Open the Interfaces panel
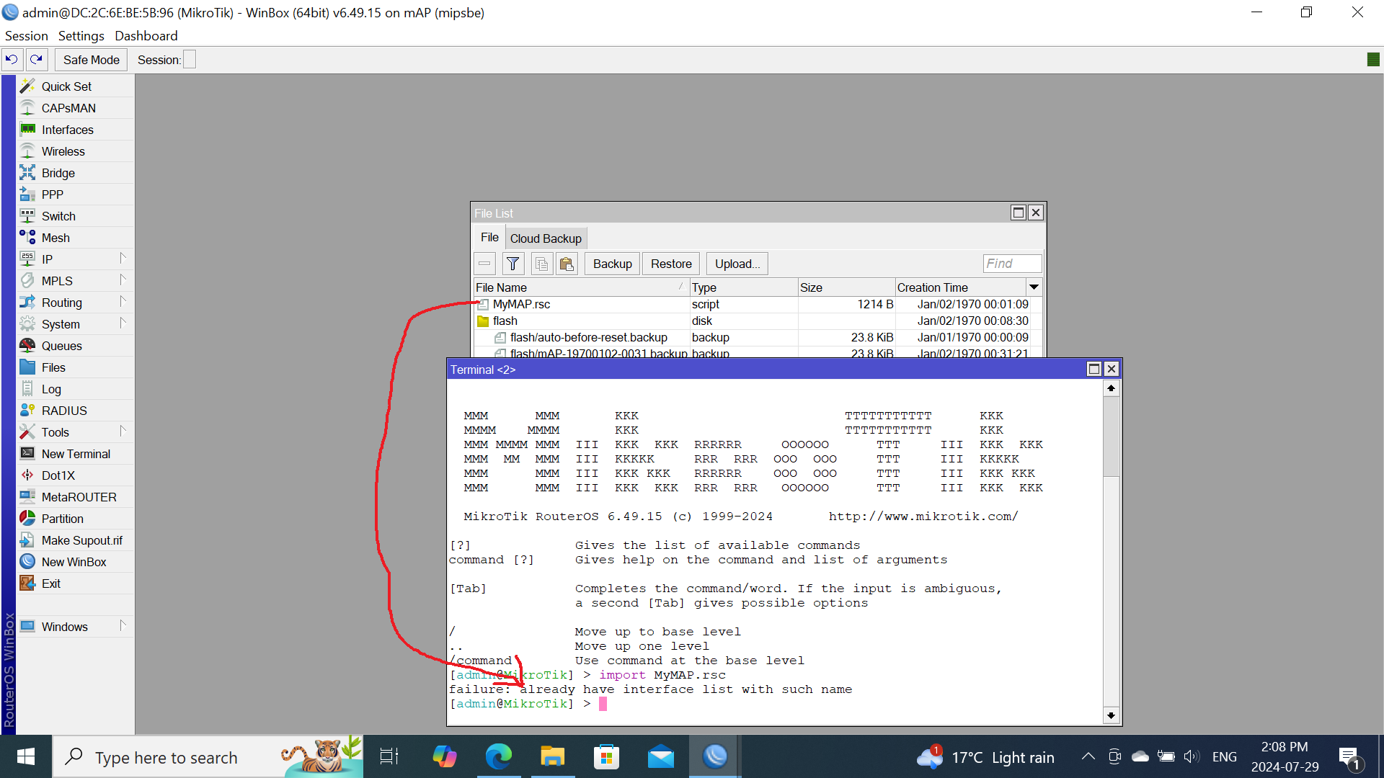The height and width of the screenshot is (778, 1384). point(68,130)
